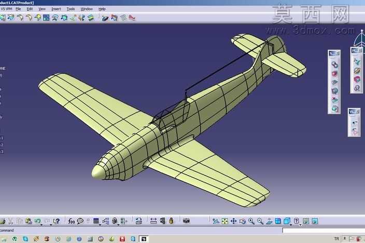
Task: Select the Rotate view tool
Action: pyautogui.click(x=243, y=221)
